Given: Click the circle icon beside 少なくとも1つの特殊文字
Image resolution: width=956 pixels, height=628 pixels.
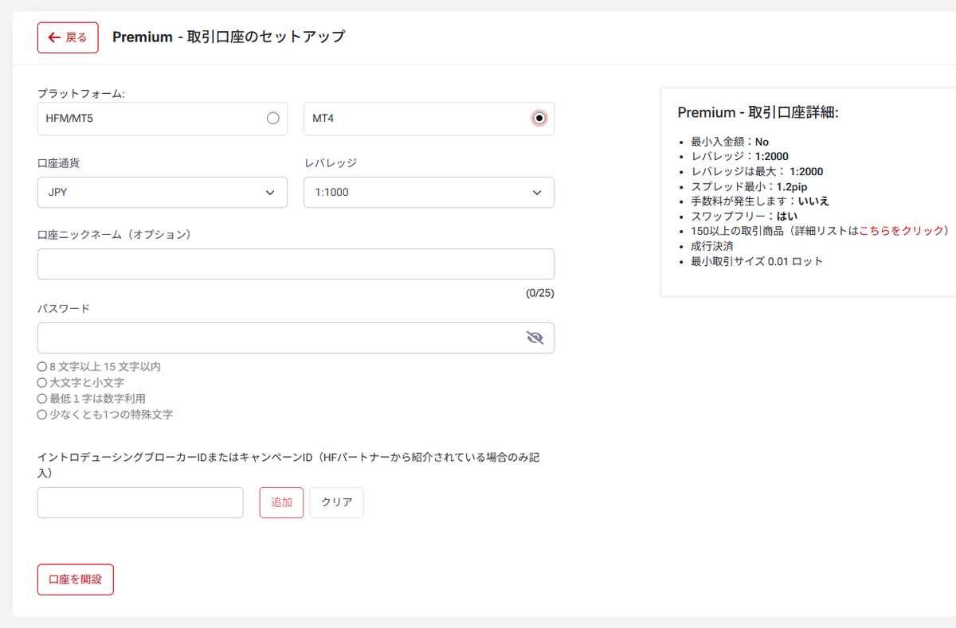Looking at the screenshot, I should [42, 415].
